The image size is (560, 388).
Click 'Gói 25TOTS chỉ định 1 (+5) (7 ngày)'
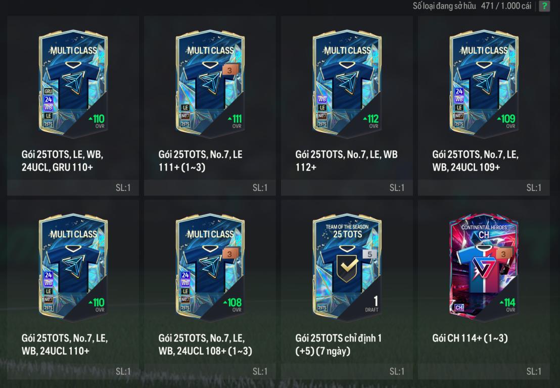point(338,345)
